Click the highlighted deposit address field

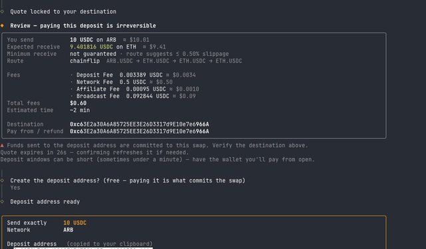(x=83, y=248)
